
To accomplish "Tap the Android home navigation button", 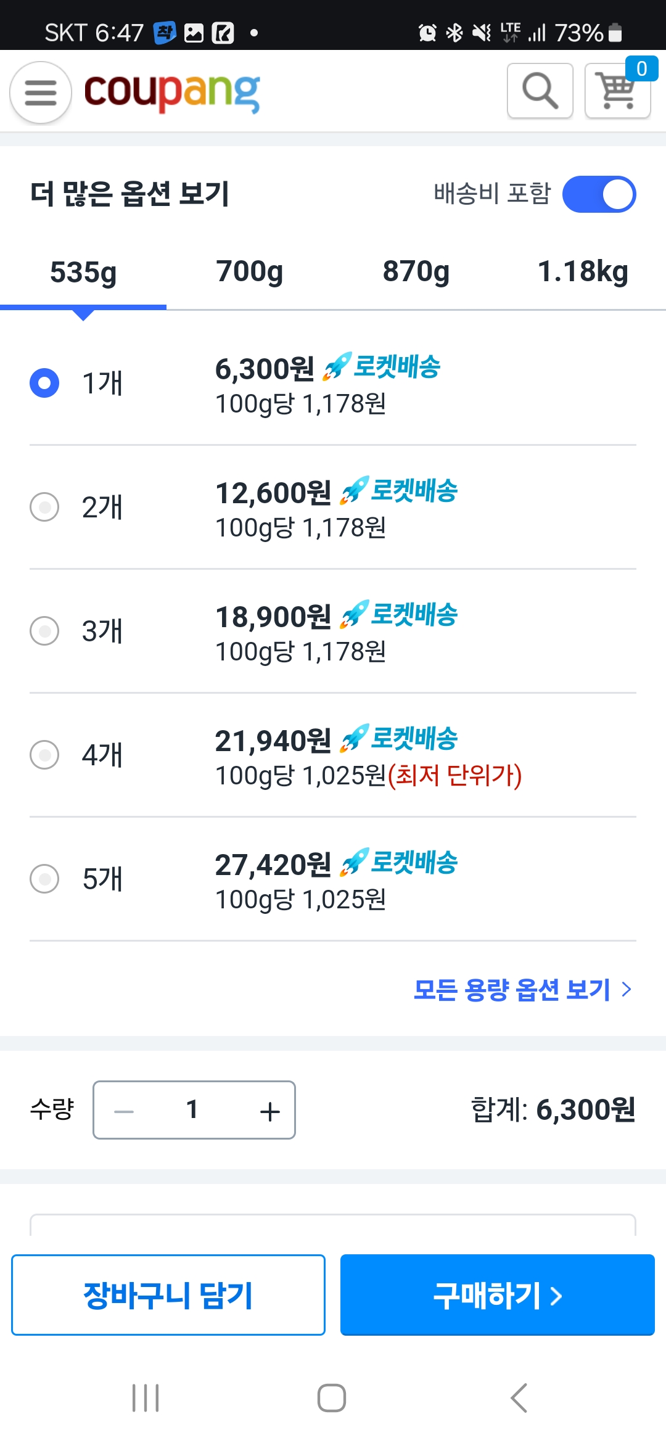I will tap(332, 1397).
